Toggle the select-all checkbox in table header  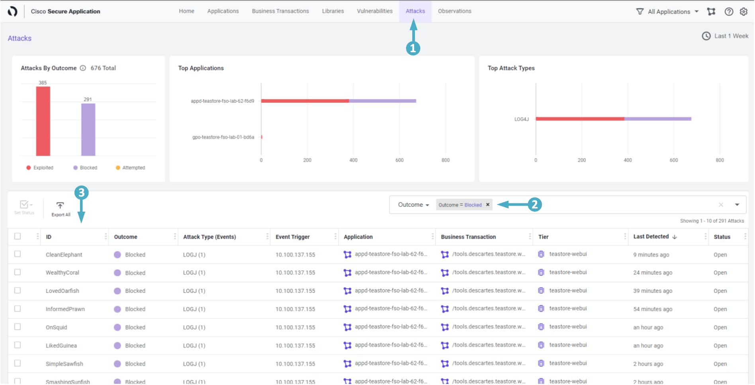coord(18,236)
